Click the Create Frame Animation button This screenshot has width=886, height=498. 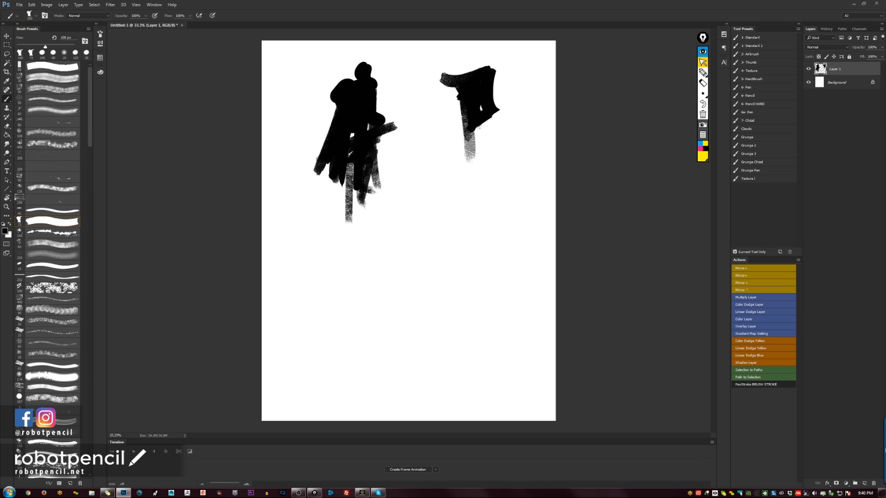click(408, 470)
